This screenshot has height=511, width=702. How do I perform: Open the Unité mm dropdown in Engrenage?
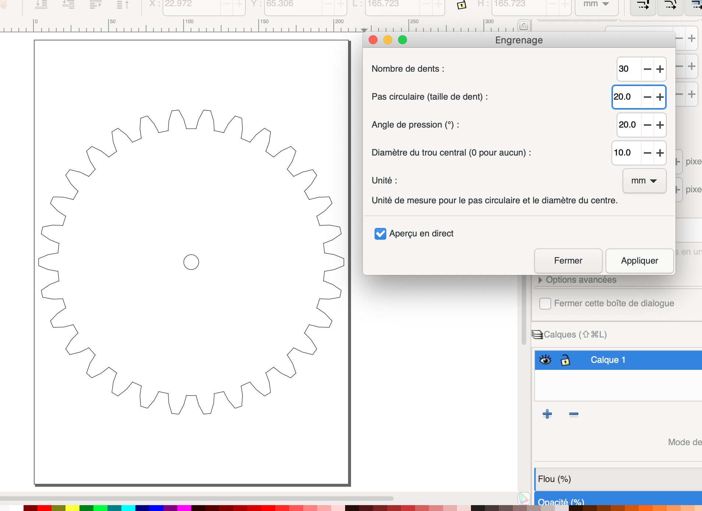point(644,181)
